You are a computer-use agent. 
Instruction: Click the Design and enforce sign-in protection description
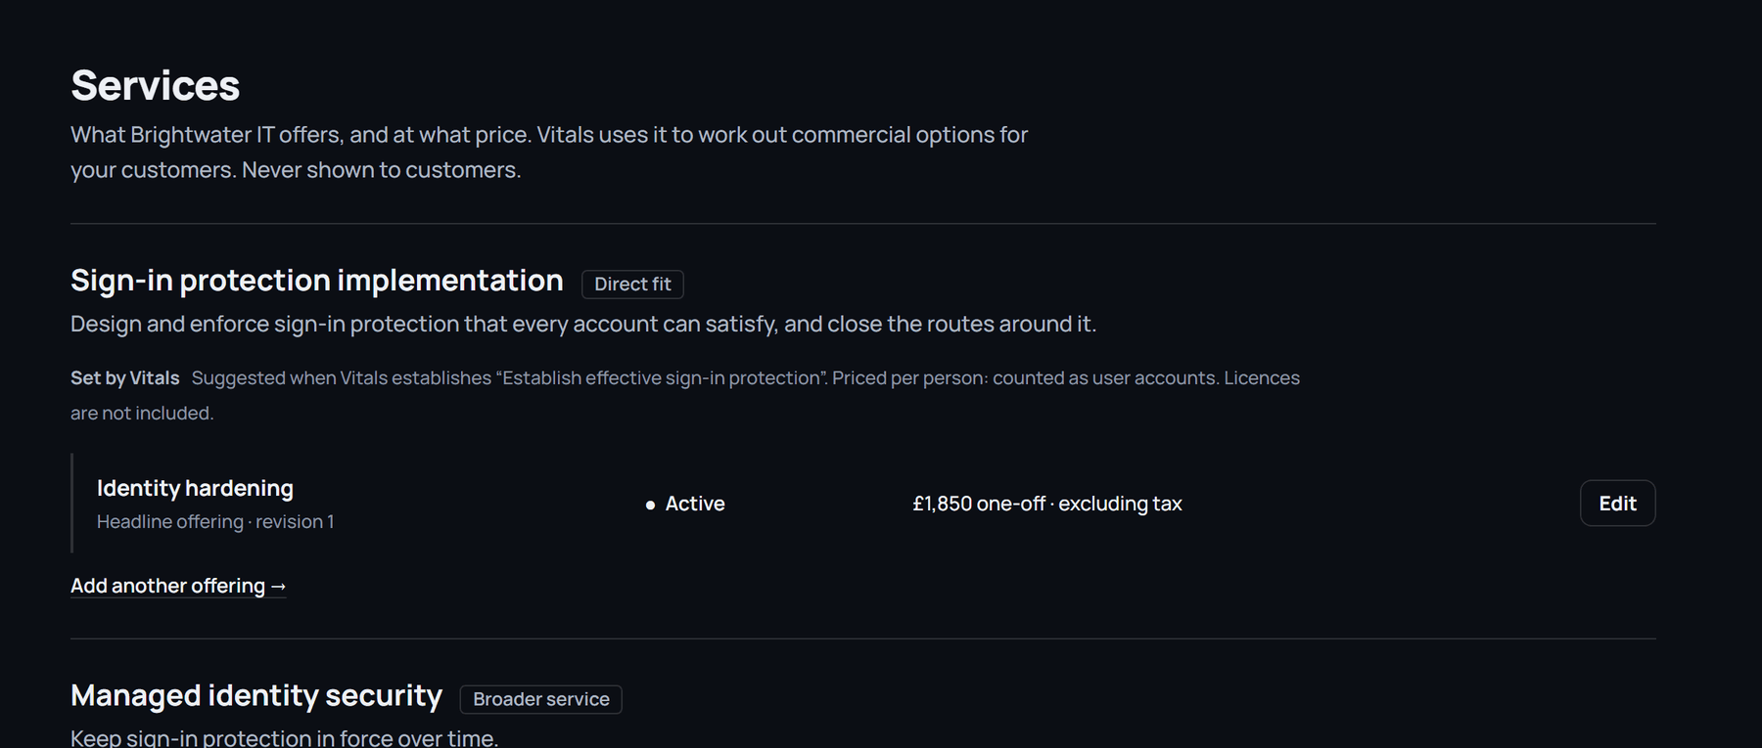coord(583,324)
